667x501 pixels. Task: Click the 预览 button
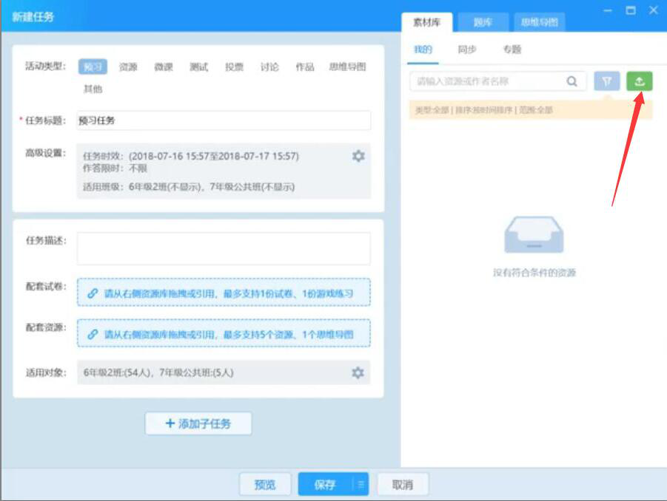(x=266, y=484)
